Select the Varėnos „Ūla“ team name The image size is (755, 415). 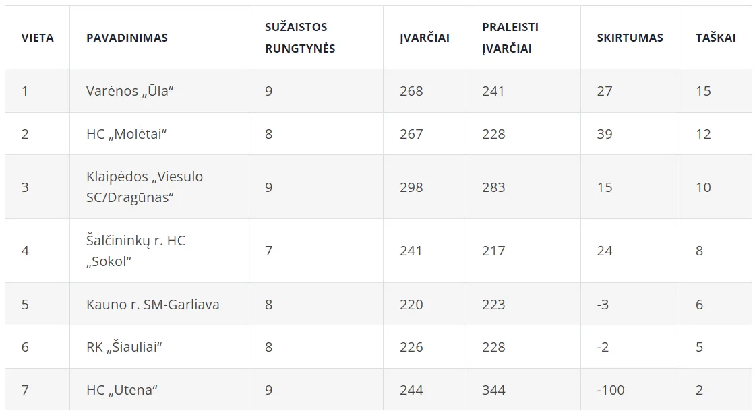[130, 91]
